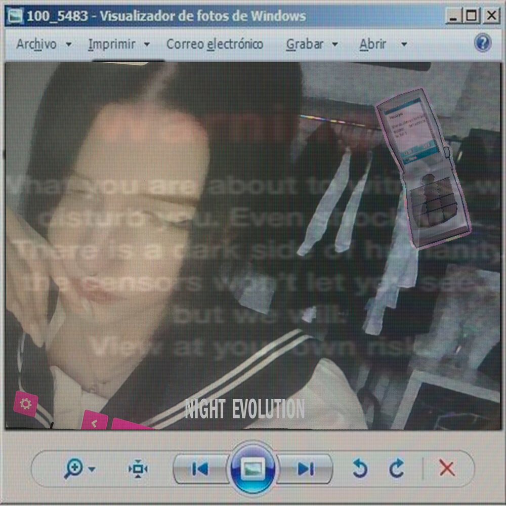This screenshot has width=506, height=506.
Task: Rotate the photo clockwise
Action: [397, 469]
